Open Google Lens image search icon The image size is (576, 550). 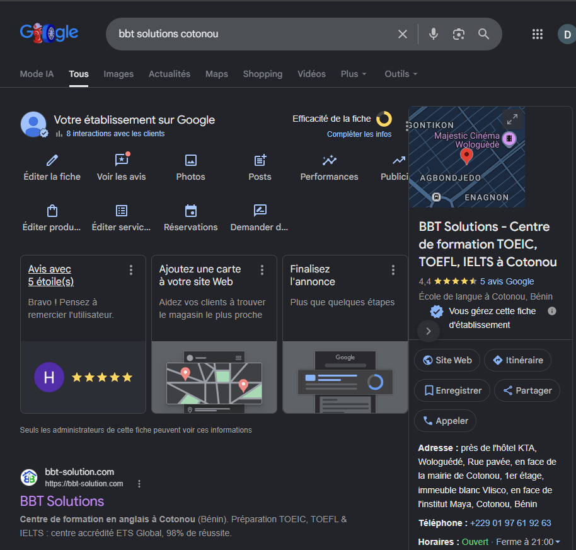click(458, 34)
